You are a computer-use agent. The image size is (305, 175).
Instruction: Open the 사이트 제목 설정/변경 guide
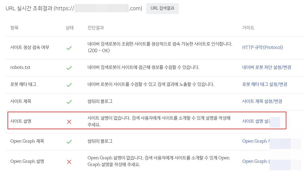[263, 101]
